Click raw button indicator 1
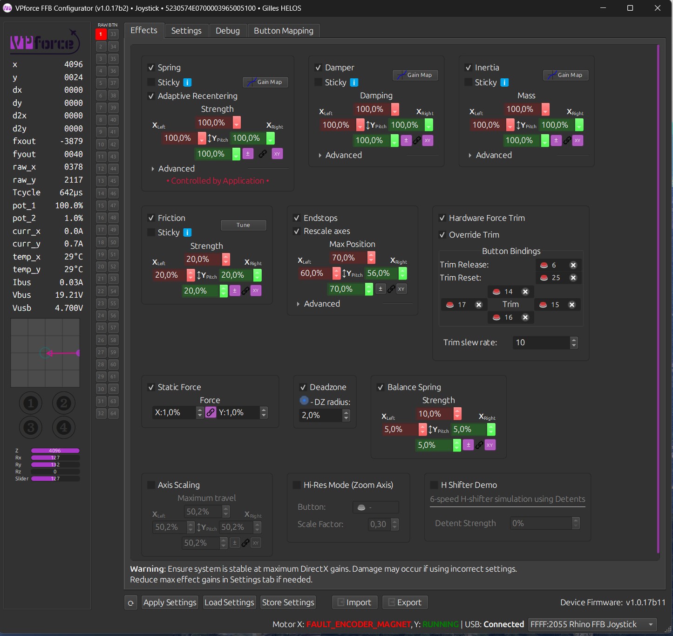 pos(101,34)
